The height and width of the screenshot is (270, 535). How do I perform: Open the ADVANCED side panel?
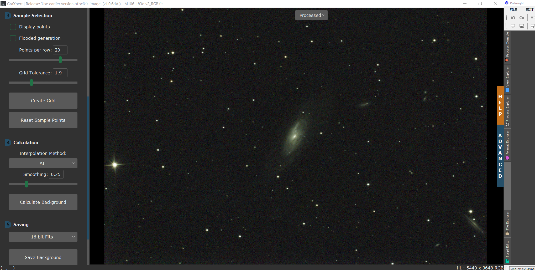pos(500,156)
